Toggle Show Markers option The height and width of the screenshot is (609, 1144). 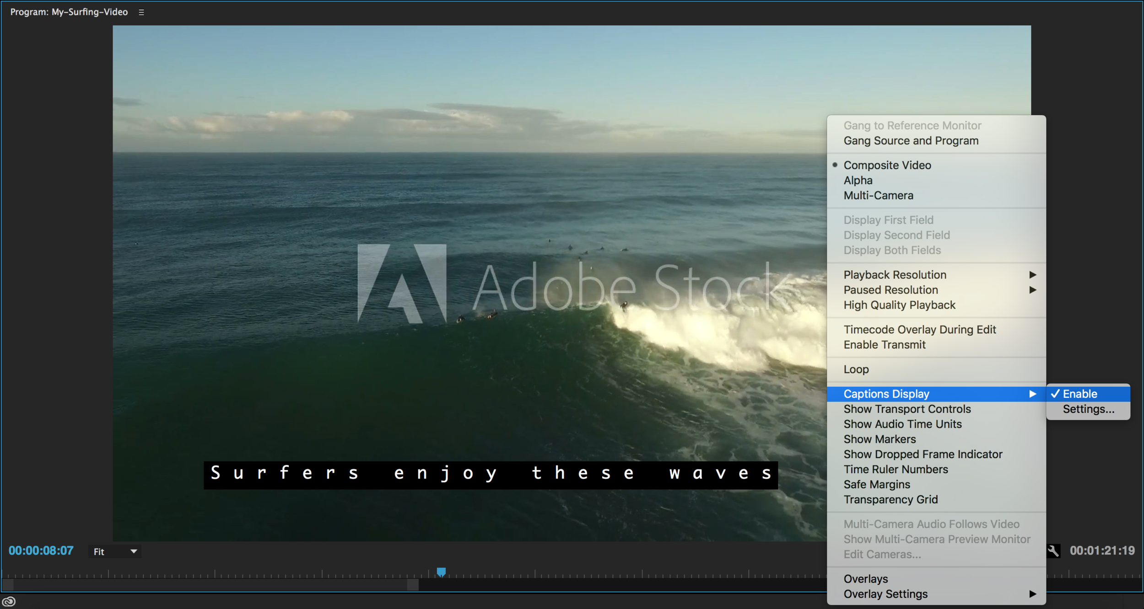click(x=936, y=439)
